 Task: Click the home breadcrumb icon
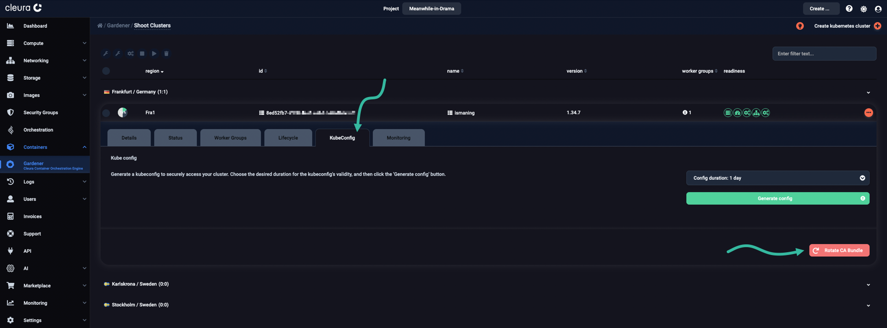(100, 25)
